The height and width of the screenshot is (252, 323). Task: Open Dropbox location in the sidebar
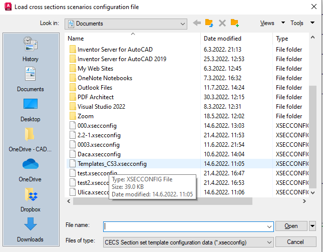click(x=31, y=199)
